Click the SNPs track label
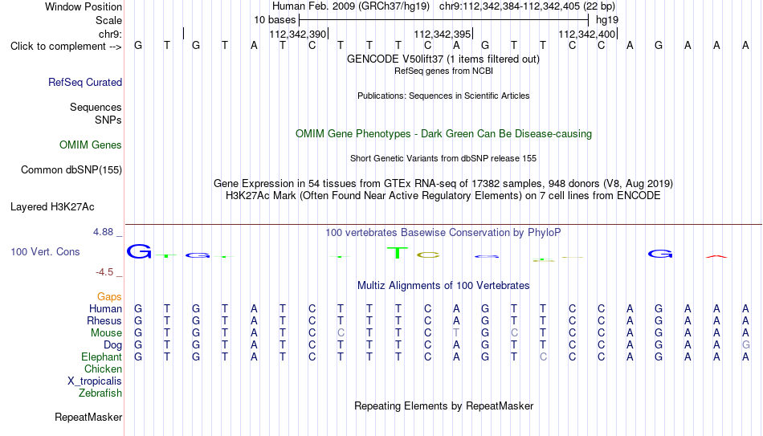The width and height of the screenshot is (763, 436). [x=108, y=120]
